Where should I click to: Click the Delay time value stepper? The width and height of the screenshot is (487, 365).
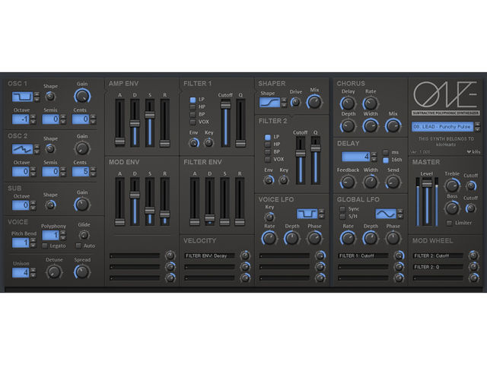point(374,157)
